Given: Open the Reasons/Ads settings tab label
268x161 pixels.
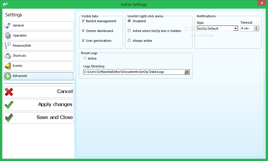Looking at the screenshot, I should [x=22, y=46].
